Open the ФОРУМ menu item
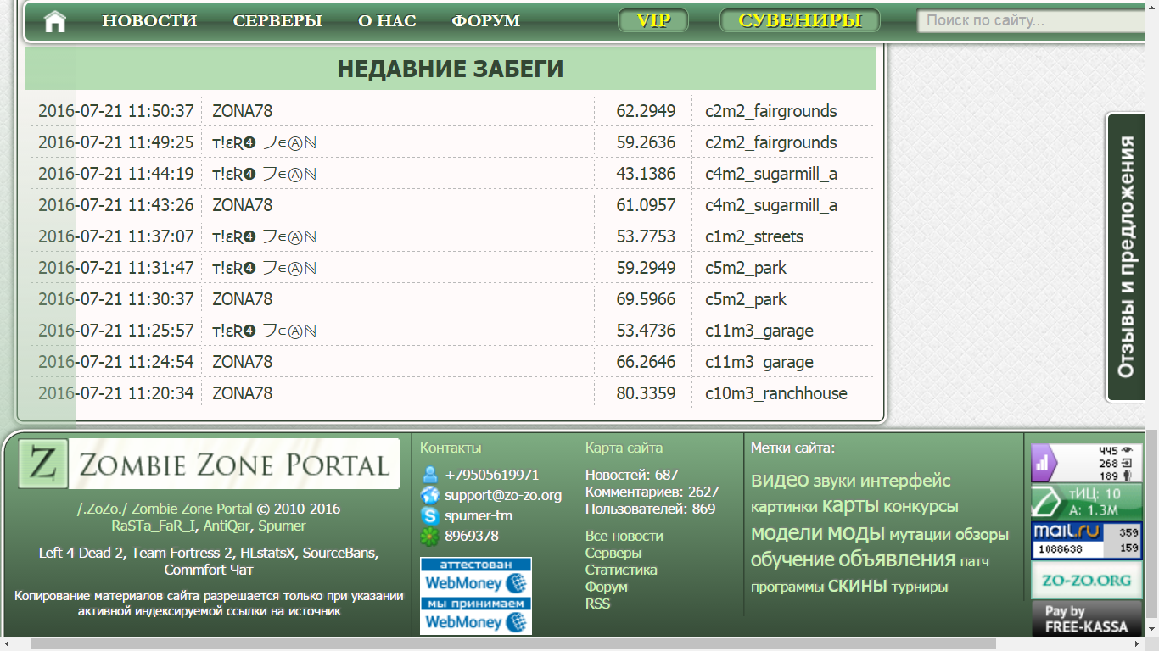This screenshot has width=1159, height=651. (x=485, y=21)
